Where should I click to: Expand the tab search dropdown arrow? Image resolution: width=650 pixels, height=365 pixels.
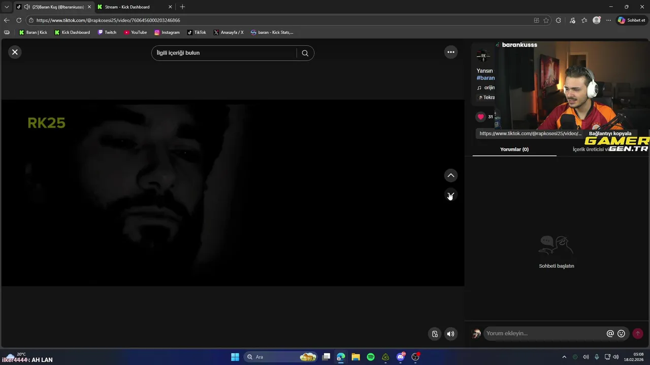pos(7,7)
